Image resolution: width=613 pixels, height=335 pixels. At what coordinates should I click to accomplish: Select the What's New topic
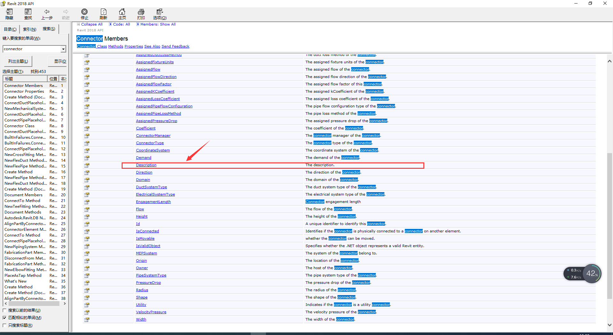(16, 281)
